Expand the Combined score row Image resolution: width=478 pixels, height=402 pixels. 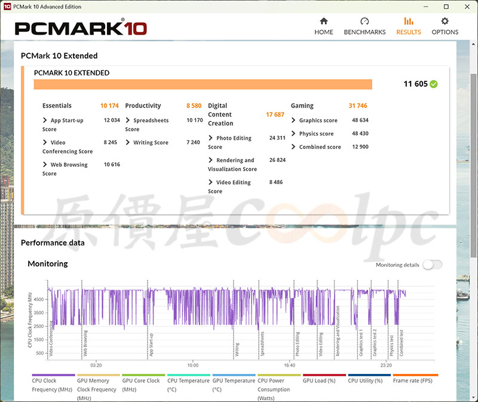click(293, 146)
